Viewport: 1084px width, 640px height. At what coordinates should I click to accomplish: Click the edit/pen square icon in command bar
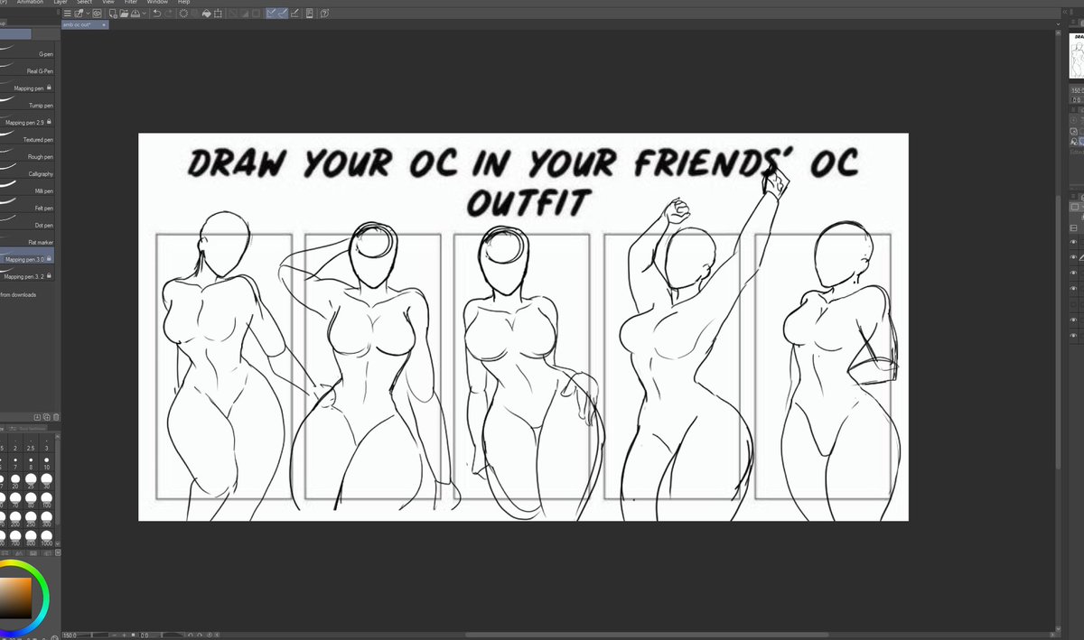[79, 14]
